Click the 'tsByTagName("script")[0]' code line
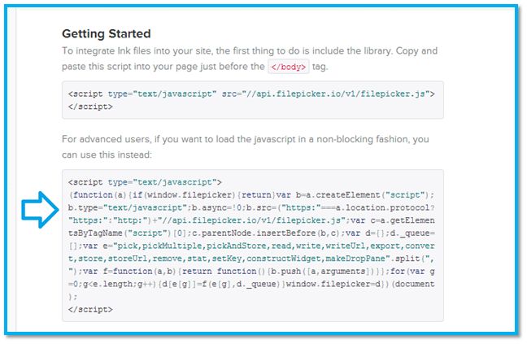The image size is (527, 344). click(x=252, y=233)
